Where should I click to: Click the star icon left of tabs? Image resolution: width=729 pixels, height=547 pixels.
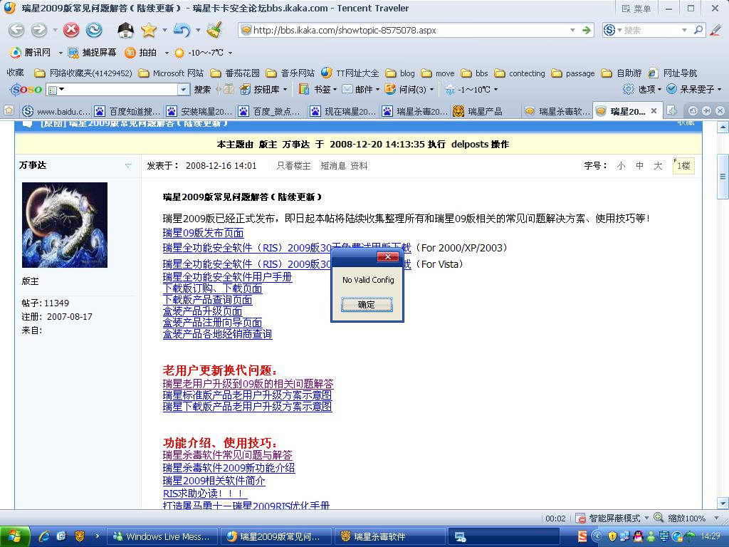tap(9, 110)
